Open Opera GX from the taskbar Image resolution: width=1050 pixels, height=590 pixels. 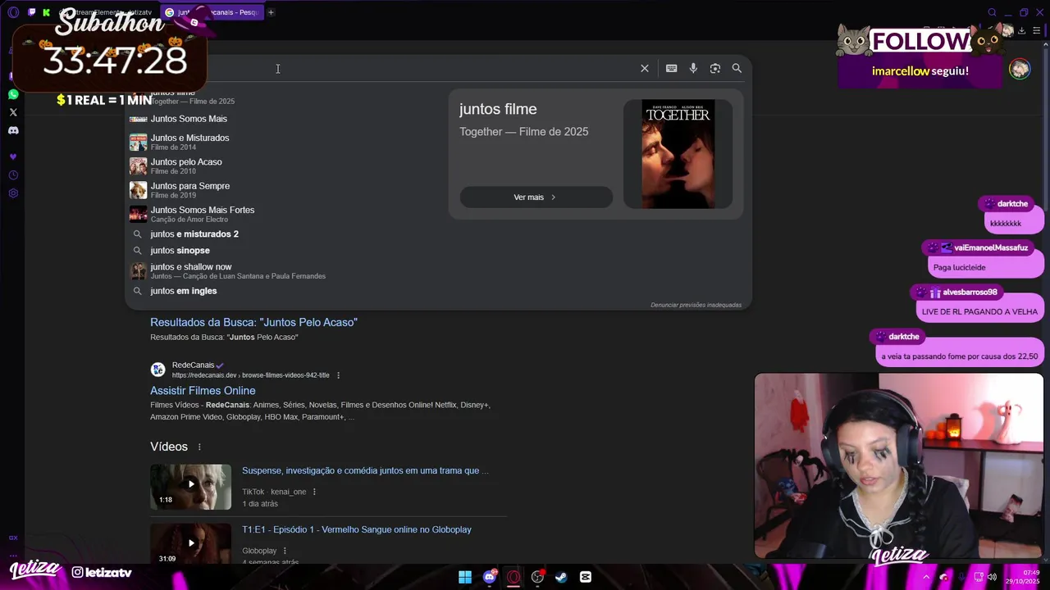point(514,577)
